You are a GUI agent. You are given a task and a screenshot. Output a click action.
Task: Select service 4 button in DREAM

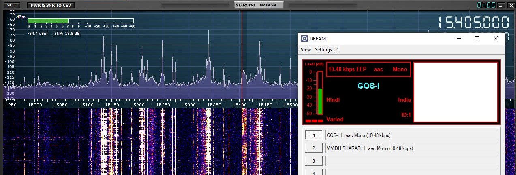coord(314,173)
